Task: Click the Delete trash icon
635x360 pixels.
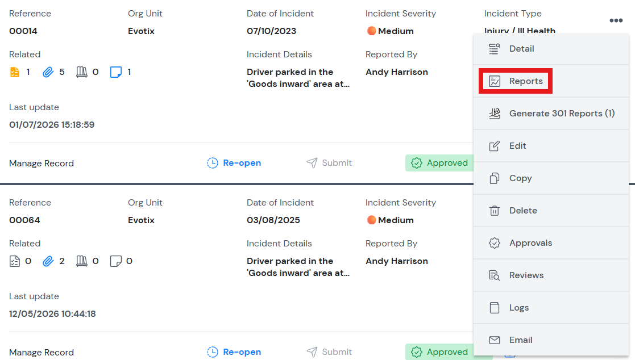Action: (495, 211)
